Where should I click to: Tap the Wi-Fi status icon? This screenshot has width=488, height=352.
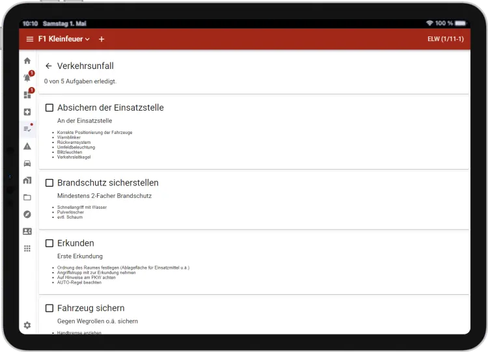pyautogui.click(x=429, y=23)
